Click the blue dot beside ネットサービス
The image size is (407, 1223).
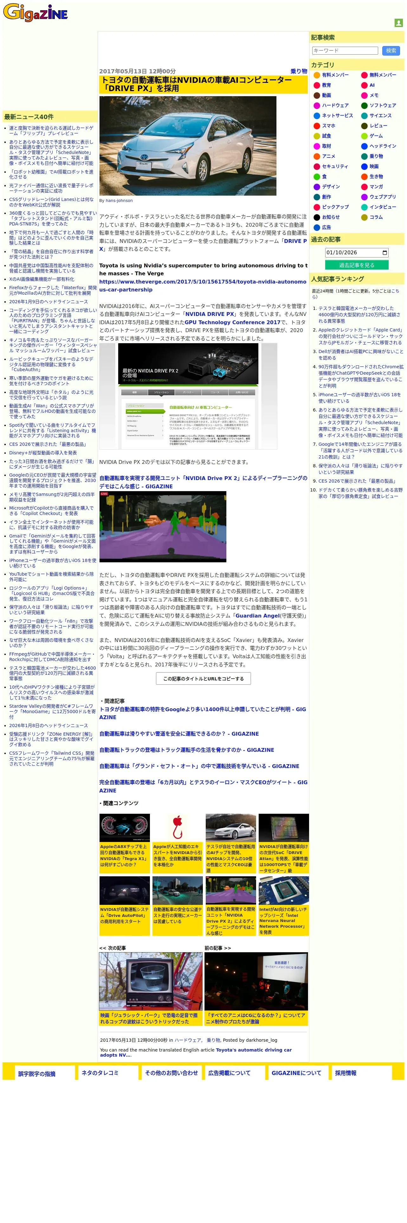tap(317, 116)
